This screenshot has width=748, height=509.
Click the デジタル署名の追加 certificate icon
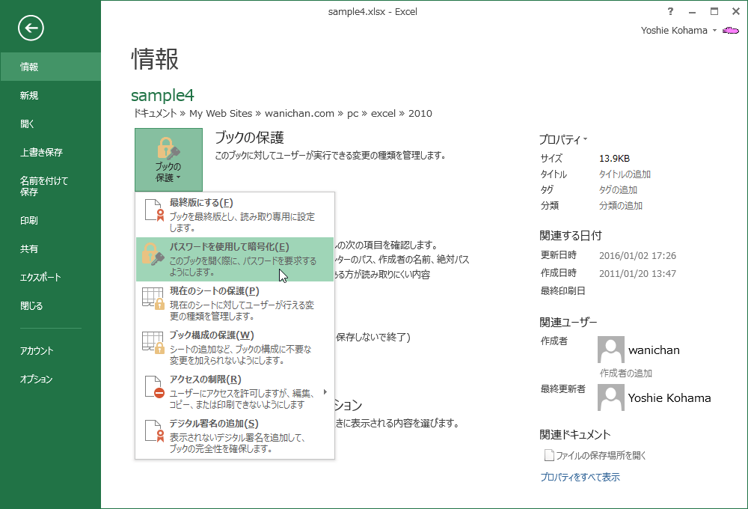click(x=153, y=430)
